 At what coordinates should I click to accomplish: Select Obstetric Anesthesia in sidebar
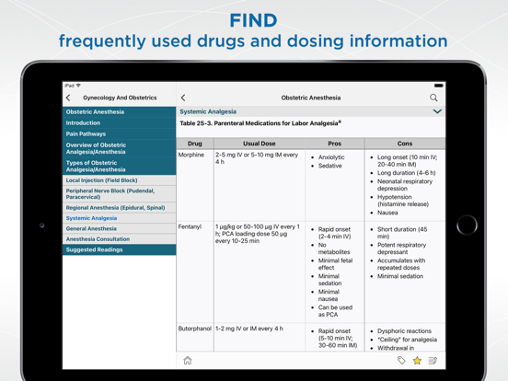click(120, 111)
